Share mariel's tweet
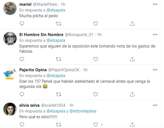The height and width of the screenshot is (128, 164). pyautogui.click(x=132, y=24)
